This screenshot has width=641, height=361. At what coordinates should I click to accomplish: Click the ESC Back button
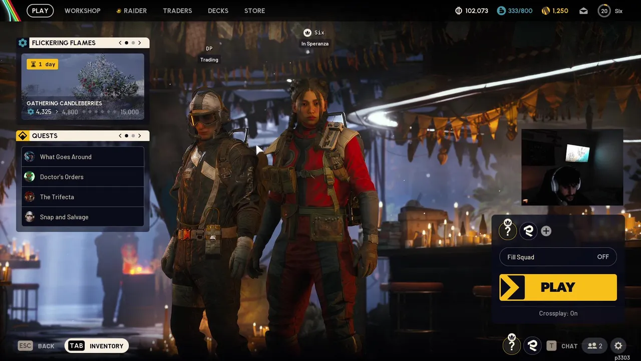[x=36, y=346]
